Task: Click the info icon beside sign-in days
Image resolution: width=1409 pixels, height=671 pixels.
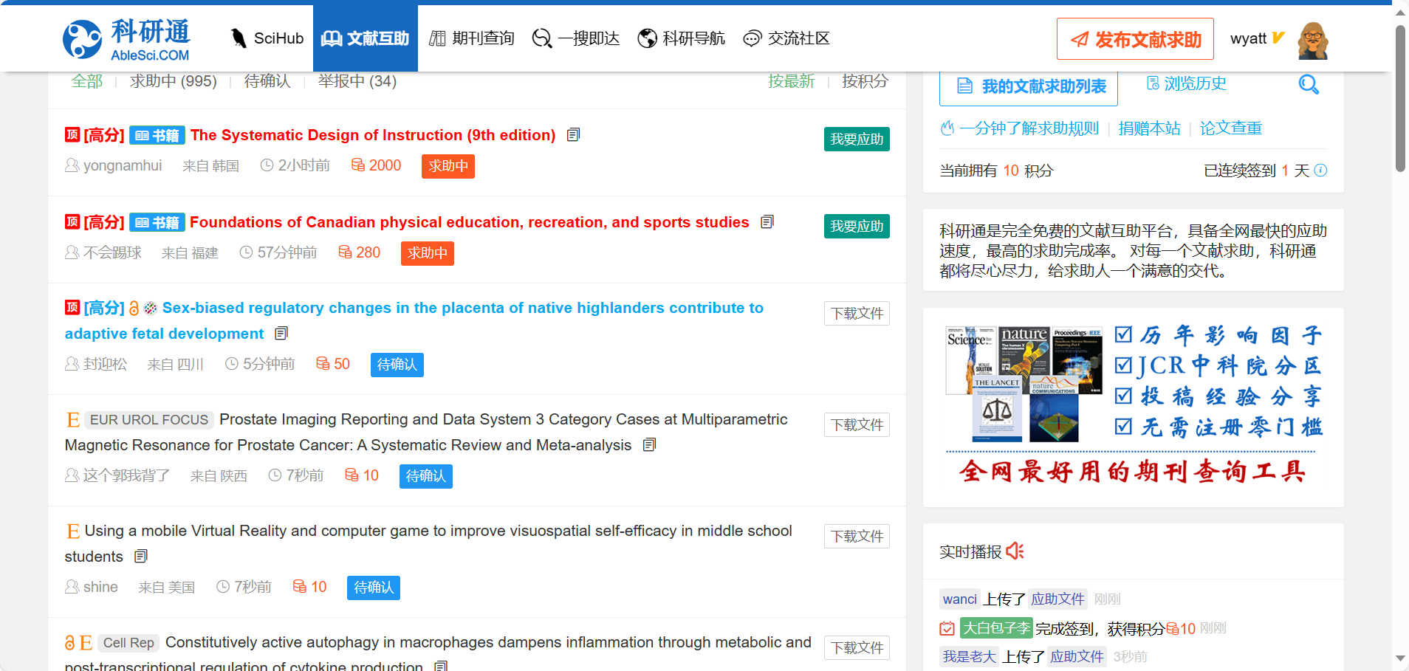Action: (1321, 171)
